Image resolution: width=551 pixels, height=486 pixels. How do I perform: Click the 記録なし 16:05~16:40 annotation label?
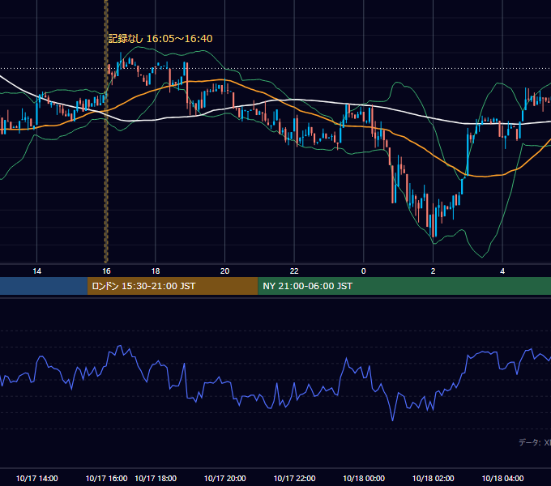(160, 39)
